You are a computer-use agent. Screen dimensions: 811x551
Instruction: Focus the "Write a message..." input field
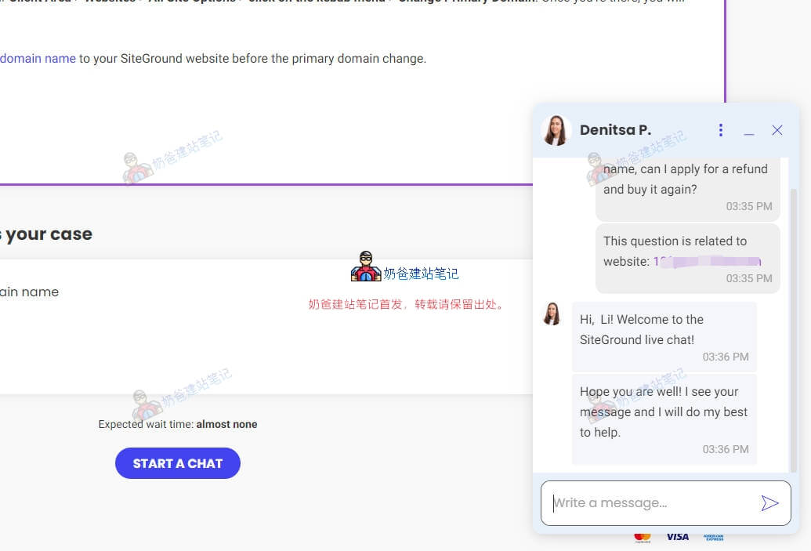pyautogui.click(x=650, y=503)
